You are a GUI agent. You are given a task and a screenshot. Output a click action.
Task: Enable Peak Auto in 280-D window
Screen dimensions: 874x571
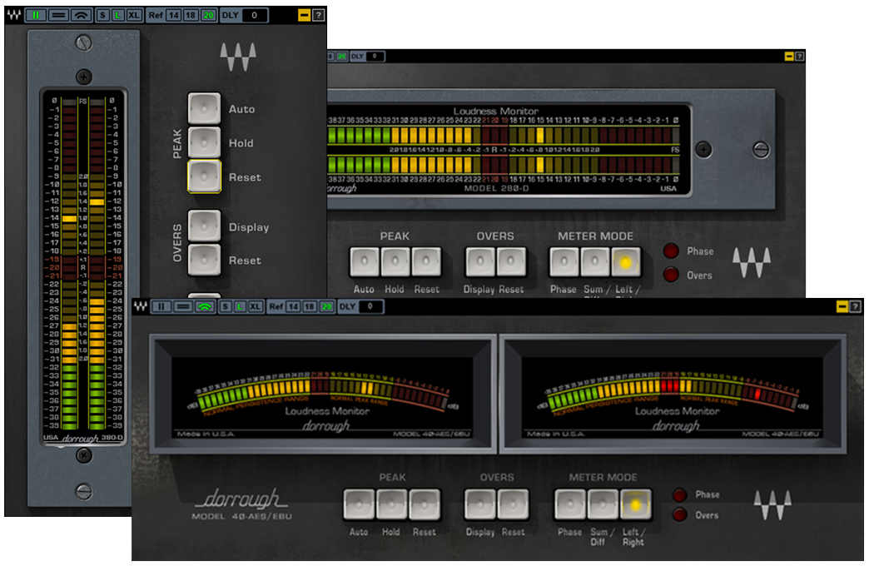tap(365, 261)
